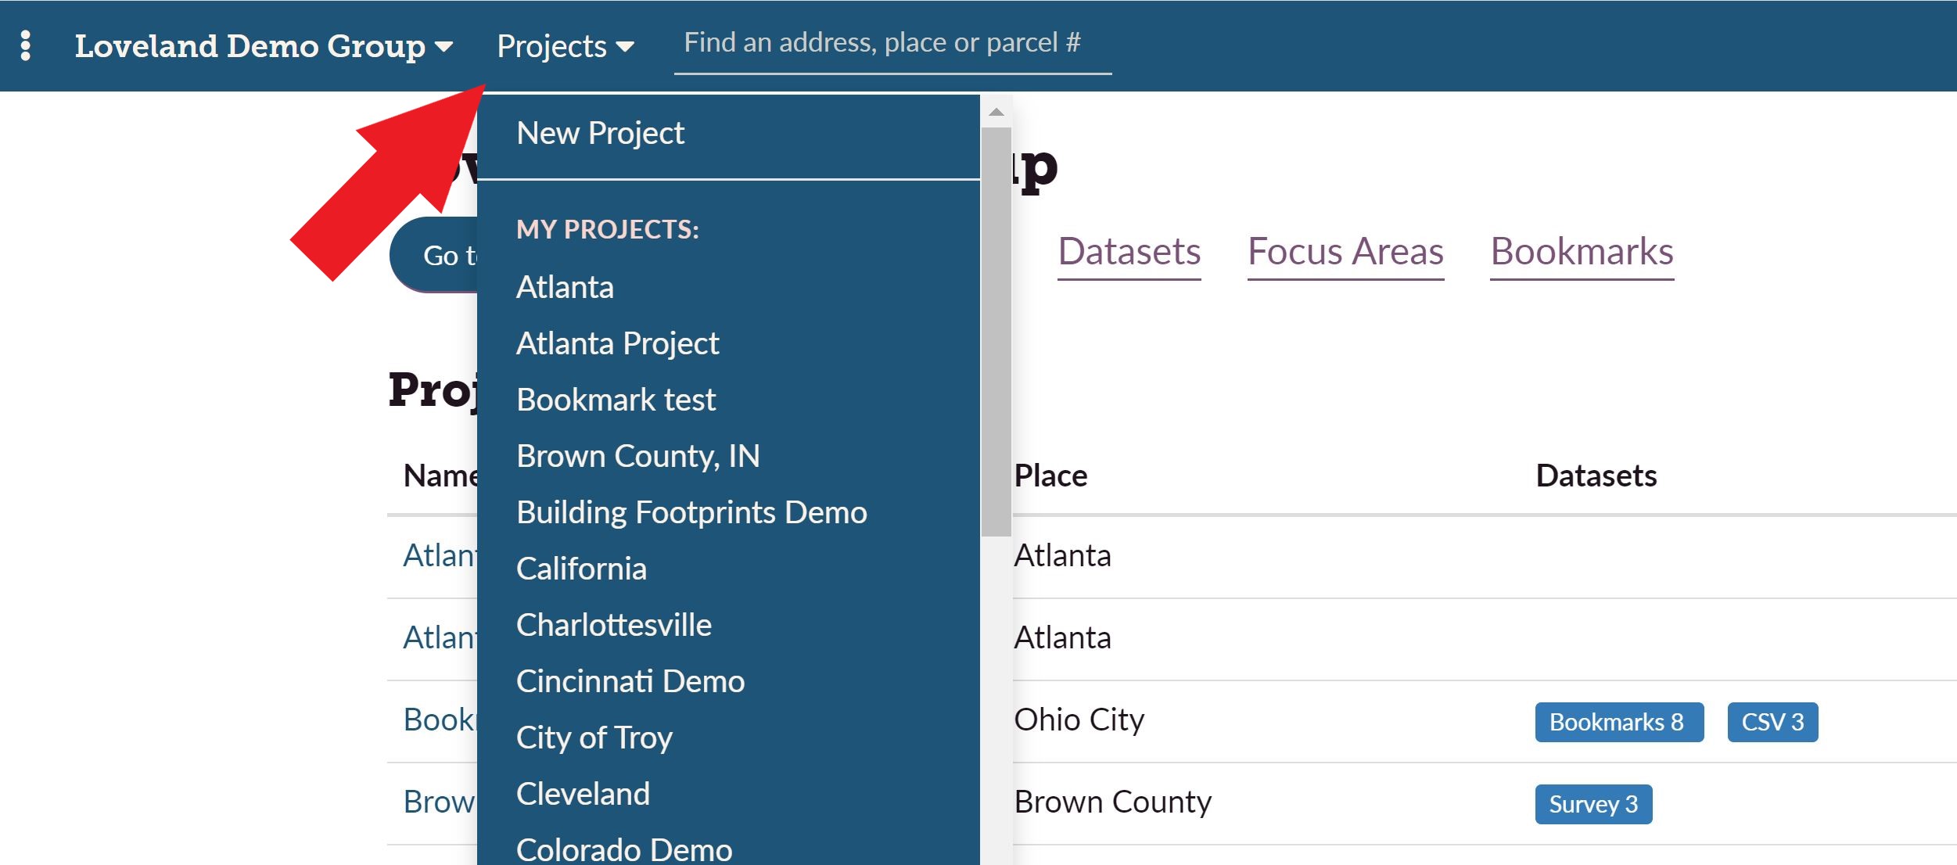The height and width of the screenshot is (865, 1957).
Task: Open the Atlanta project from My Projects
Action: pos(565,287)
